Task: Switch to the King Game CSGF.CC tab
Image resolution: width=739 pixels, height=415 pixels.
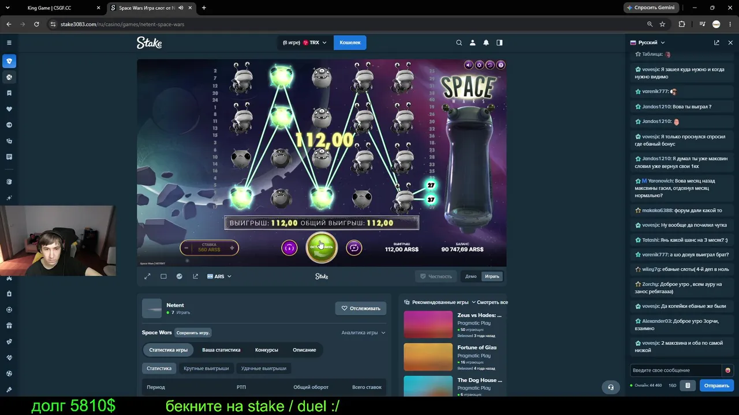Action: [x=49, y=8]
